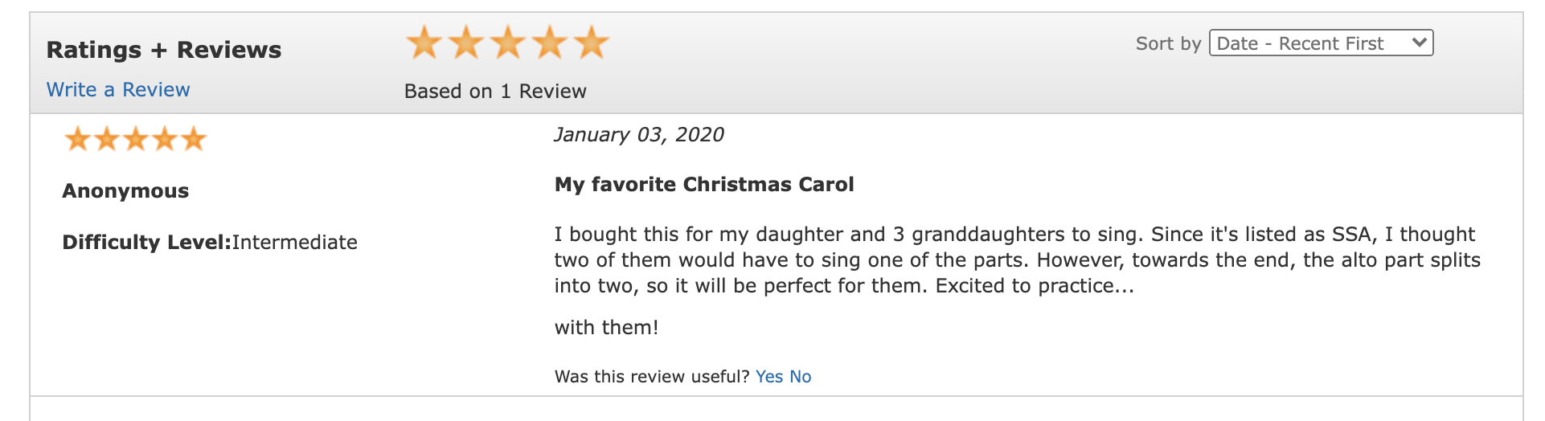This screenshot has height=421, width=1545.
Task: Click the fifth star in overall rating
Action: click(592, 42)
